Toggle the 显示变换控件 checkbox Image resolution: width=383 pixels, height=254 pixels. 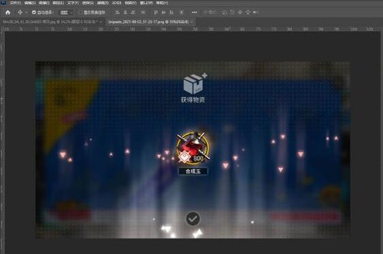point(80,12)
